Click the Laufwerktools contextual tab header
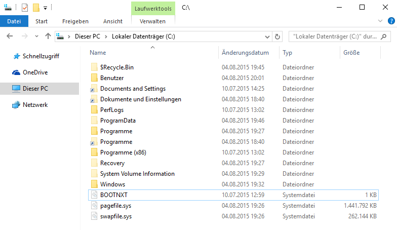 click(x=153, y=9)
